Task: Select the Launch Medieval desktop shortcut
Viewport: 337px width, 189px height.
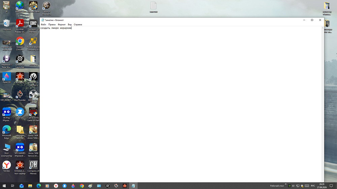Action: point(47,8)
